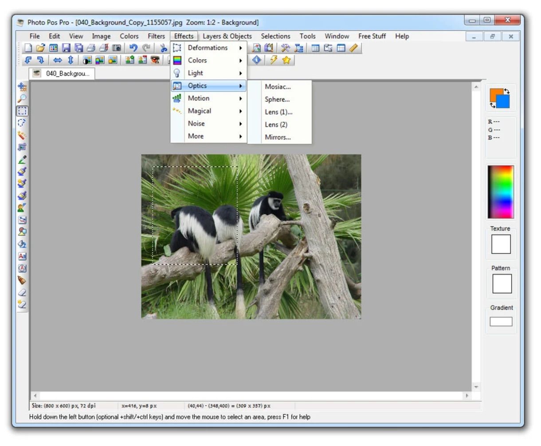Viewport: 541px width, 446px height.
Task: Cut the selection using the scissors icon
Action: click(x=164, y=48)
